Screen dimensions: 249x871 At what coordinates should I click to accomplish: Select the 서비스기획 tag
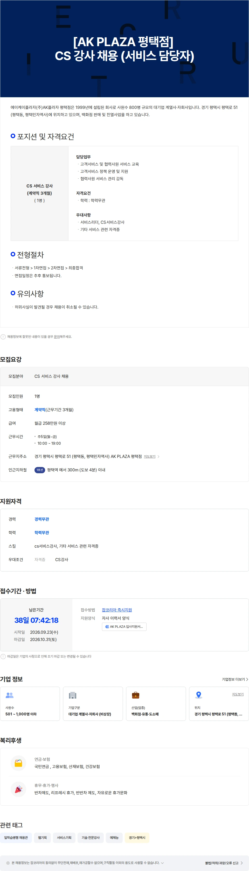pyautogui.click(x=64, y=838)
